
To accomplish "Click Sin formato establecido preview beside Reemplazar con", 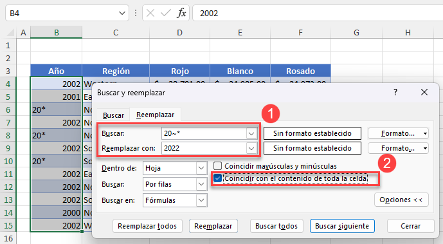I will [x=312, y=148].
